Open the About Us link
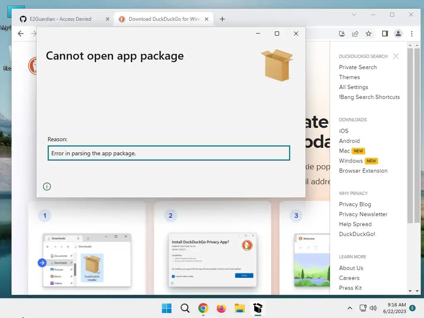 point(351,268)
